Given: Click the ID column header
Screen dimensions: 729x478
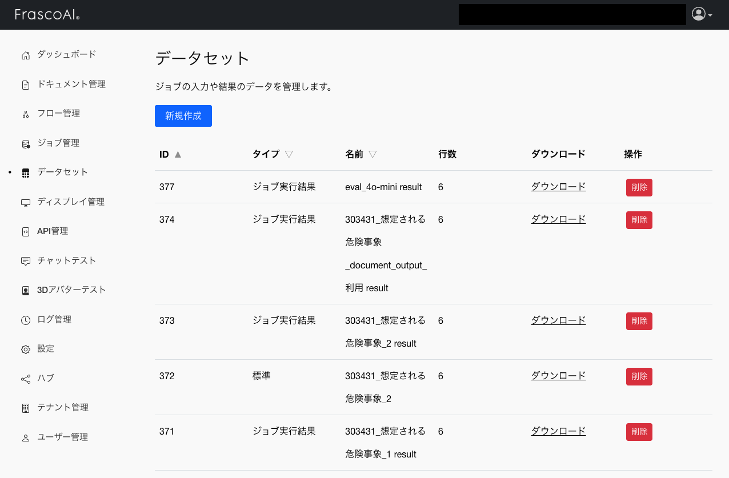Looking at the screenshot, I should click(164, 154).
